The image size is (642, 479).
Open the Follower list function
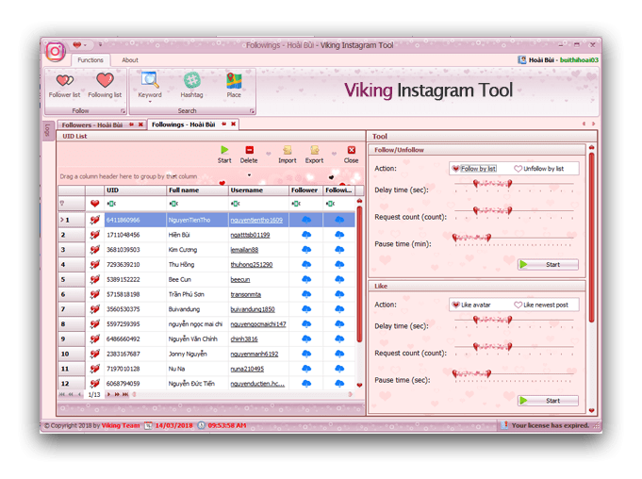pyautogui.click(x=65, y=86)
